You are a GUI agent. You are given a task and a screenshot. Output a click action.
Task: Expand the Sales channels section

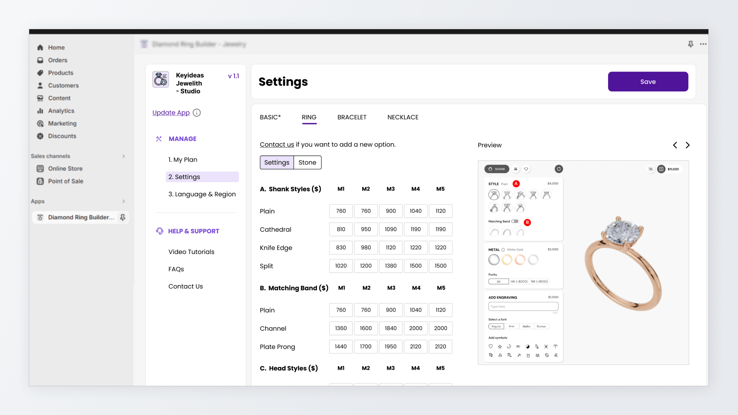123,156
